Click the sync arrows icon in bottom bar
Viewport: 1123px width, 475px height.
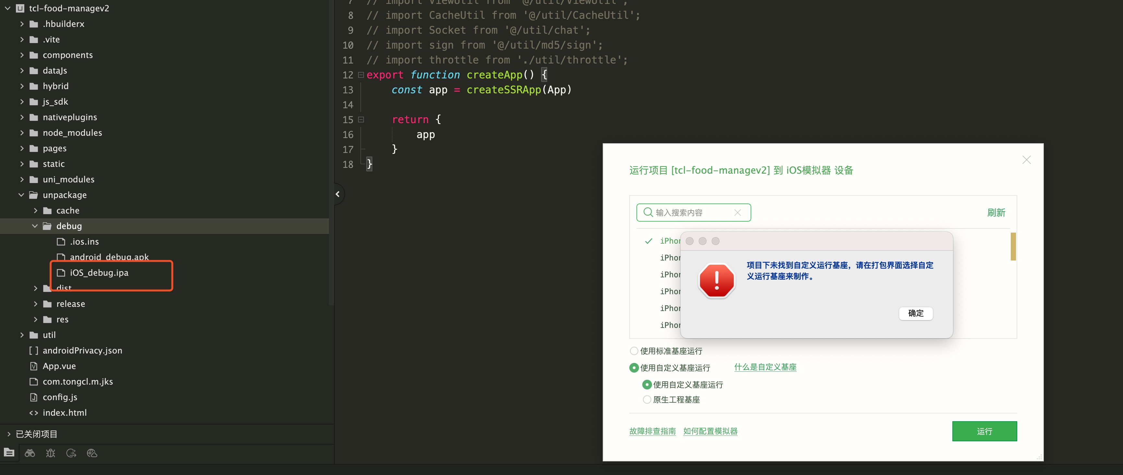tap(71, 453)
